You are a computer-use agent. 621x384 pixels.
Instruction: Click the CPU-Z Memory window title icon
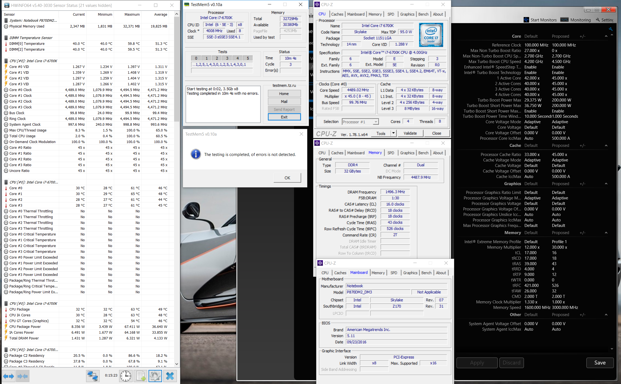(x=317, y=143)
